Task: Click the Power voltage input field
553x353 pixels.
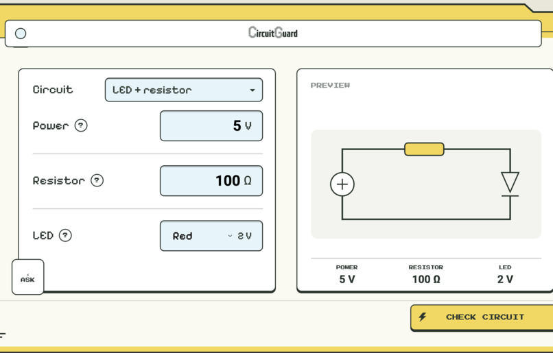Action: [211, 125]
